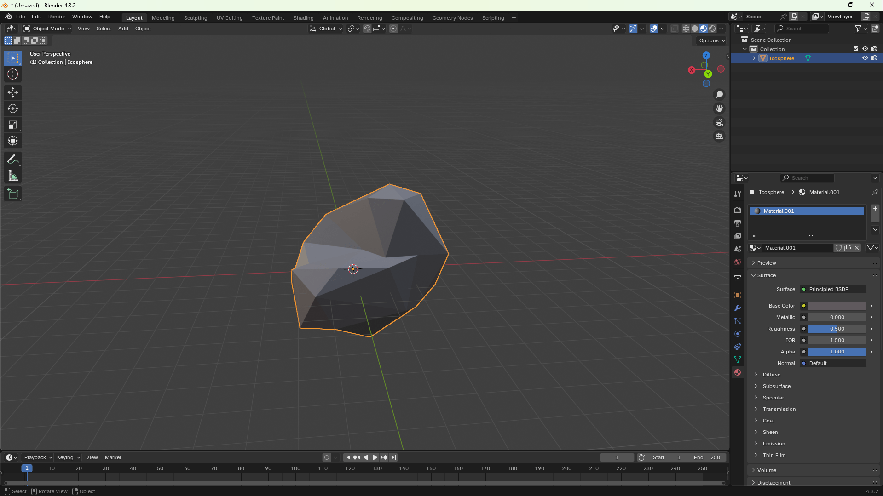Hide Collection in viewport eye icon
The height and width of the screenshot is (496, 883).
(865, 49)
